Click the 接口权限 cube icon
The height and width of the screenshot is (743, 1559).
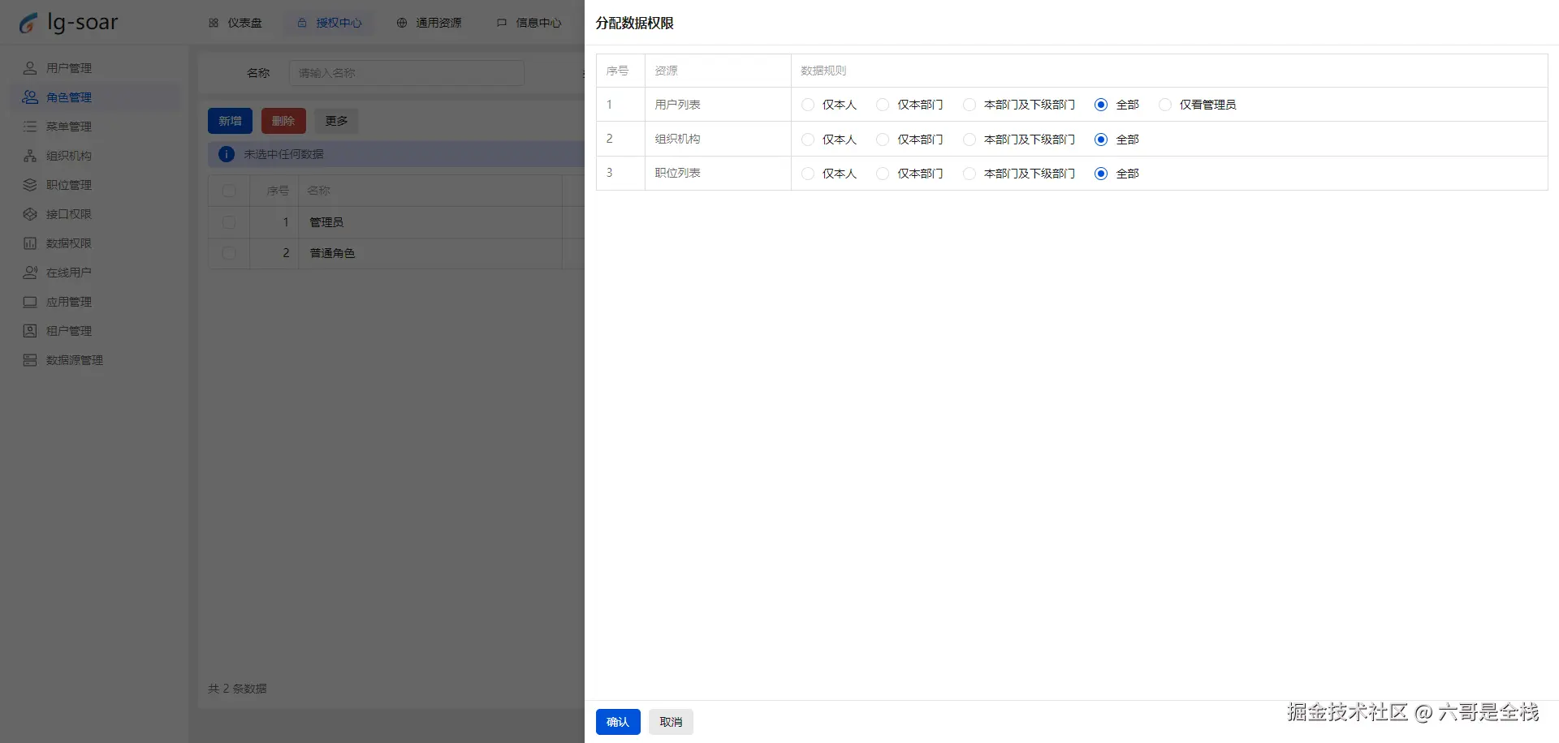(30, 214)
